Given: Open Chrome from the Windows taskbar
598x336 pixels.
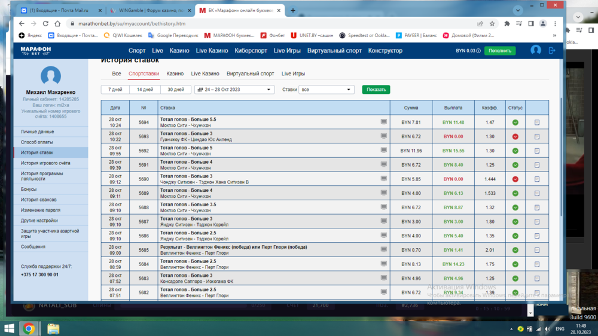Looking at the screenshot, I should point(29,329).
